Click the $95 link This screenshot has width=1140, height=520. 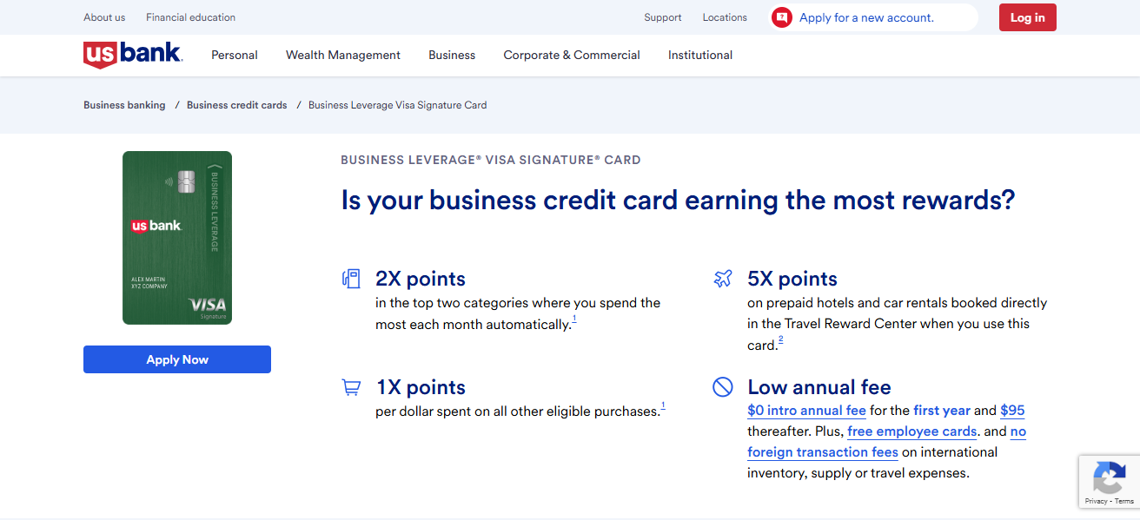[1013, 411]
